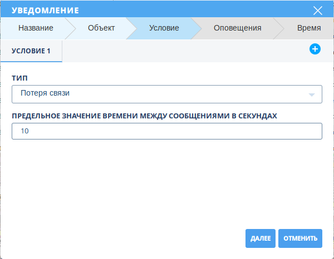
Task: Switch to the Объект step
Action: coord(101,28)
